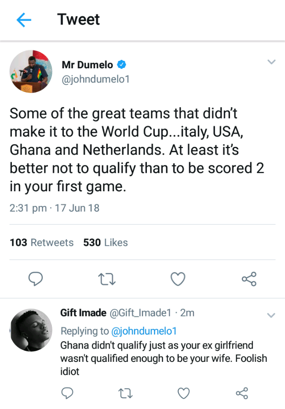Like Gift Imade's reply
Viewport: 285px width, 409px height.
pos(183,393)
